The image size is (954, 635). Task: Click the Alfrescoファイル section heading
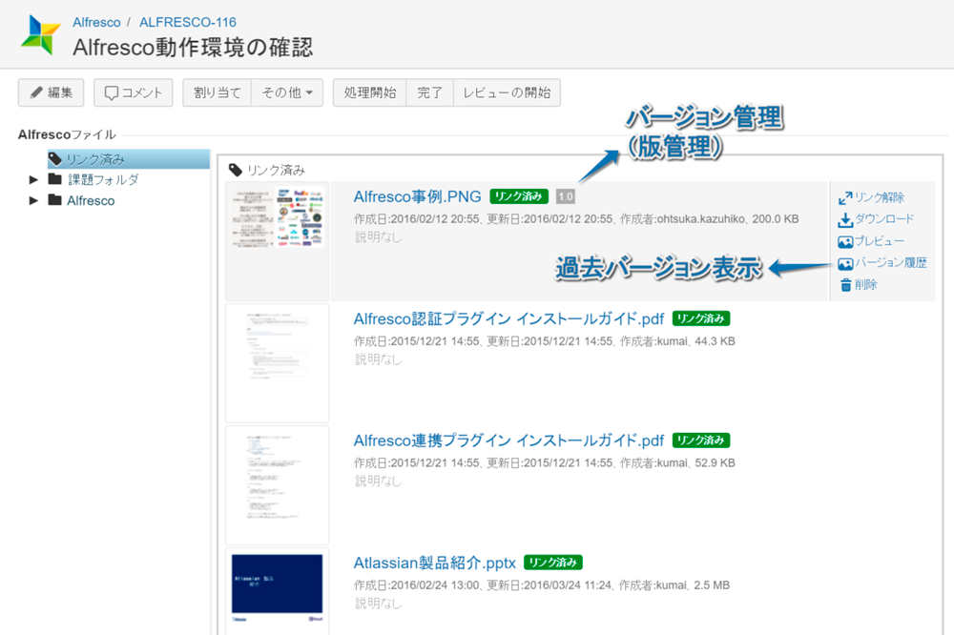pyautogui.click(x=67, y=134)
